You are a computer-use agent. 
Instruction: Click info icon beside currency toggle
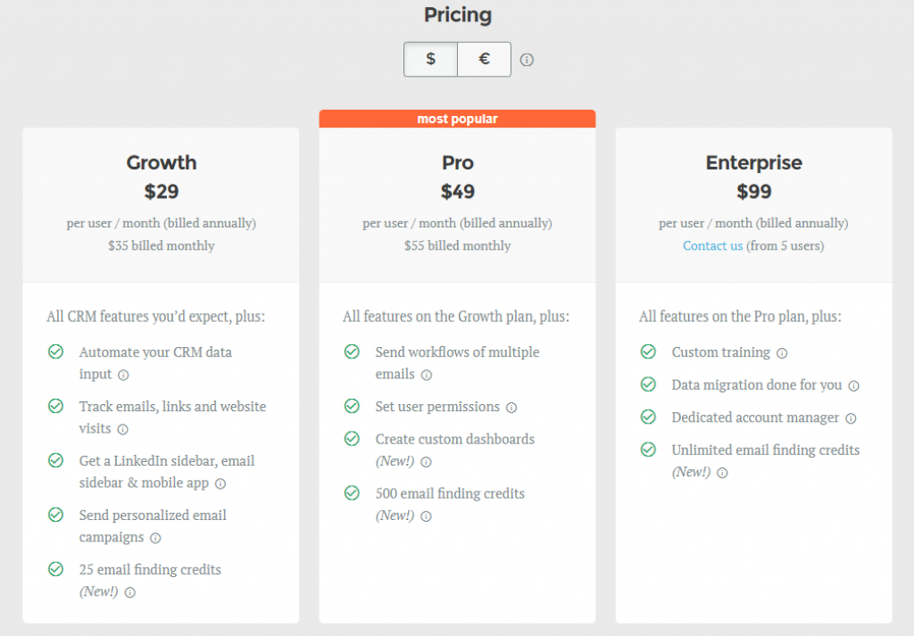click(x=527, y=60)
